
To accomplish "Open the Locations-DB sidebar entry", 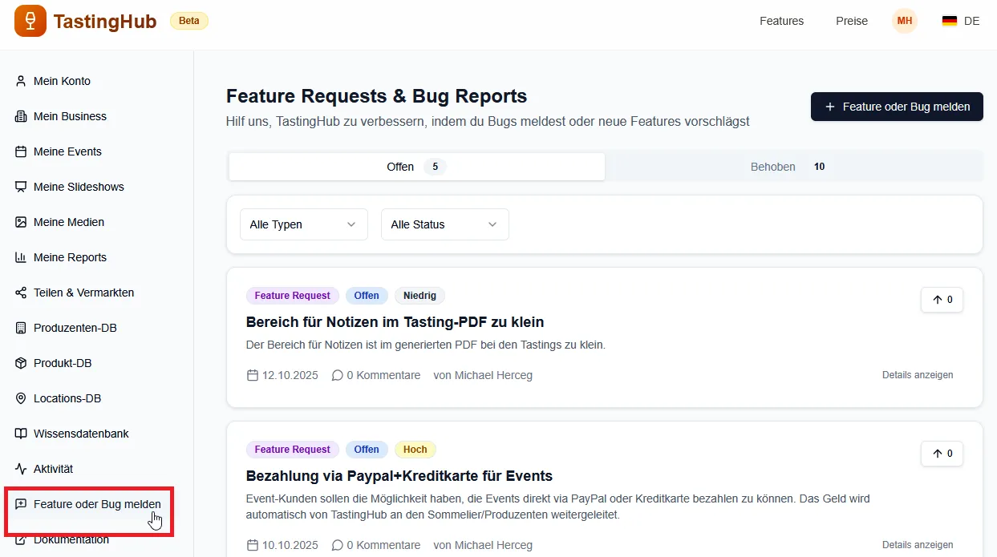I will [67, 398].
